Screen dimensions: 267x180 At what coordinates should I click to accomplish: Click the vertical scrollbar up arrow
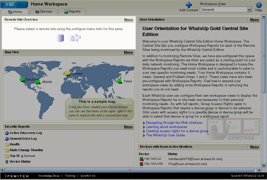click(264, 17)
